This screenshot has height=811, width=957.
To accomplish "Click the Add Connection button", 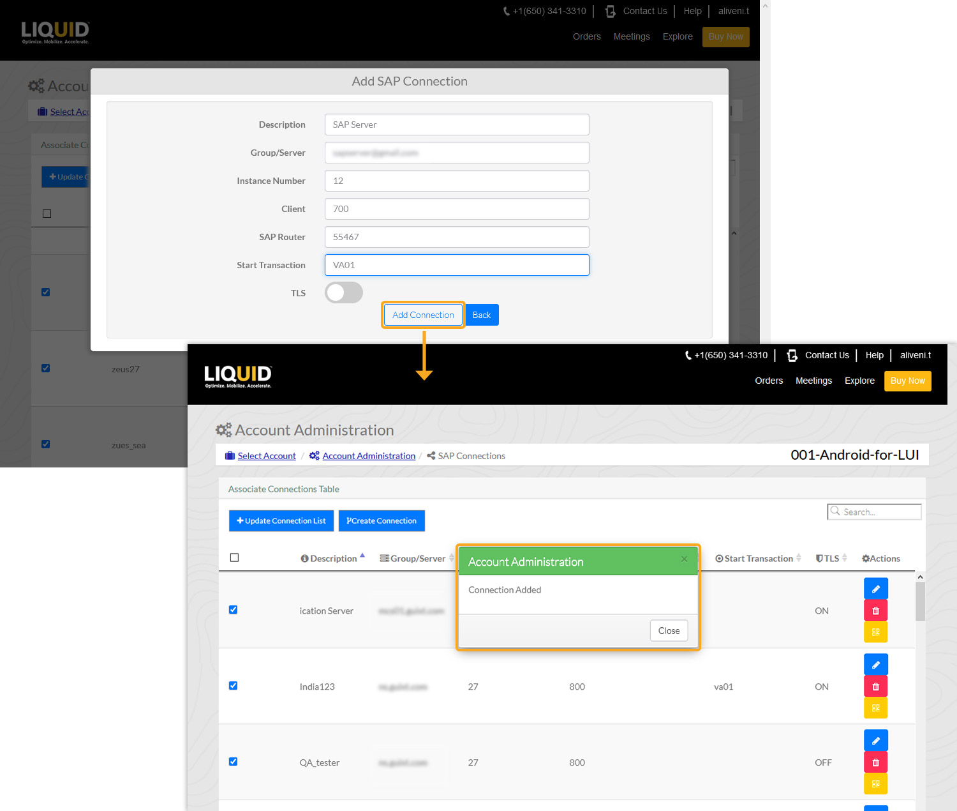I will (423, 315).
